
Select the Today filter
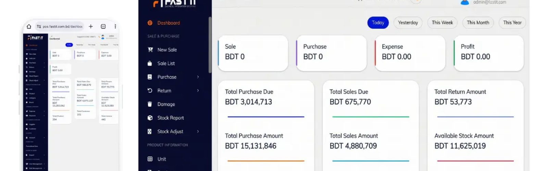coord(378,23)
